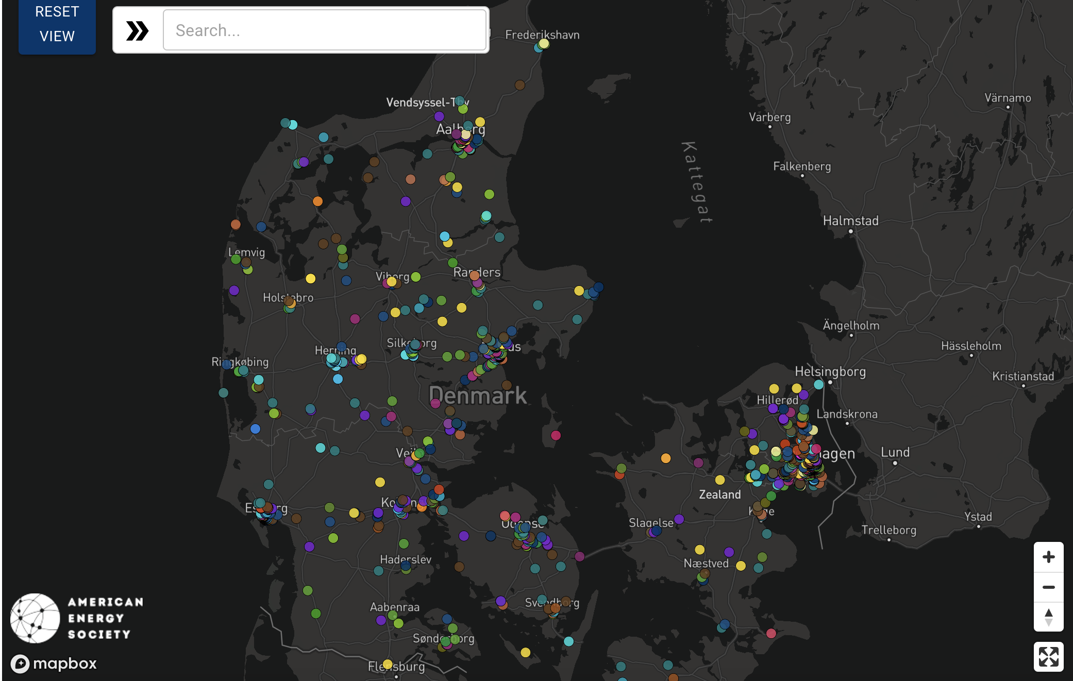
Task: Click the American Energy Society globe logo
Action: (35, 618)
